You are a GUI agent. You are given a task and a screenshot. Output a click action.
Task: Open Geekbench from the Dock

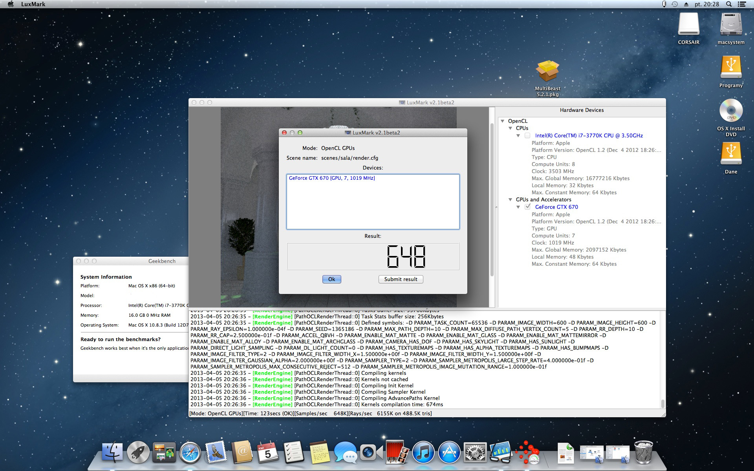click(501, 453)
